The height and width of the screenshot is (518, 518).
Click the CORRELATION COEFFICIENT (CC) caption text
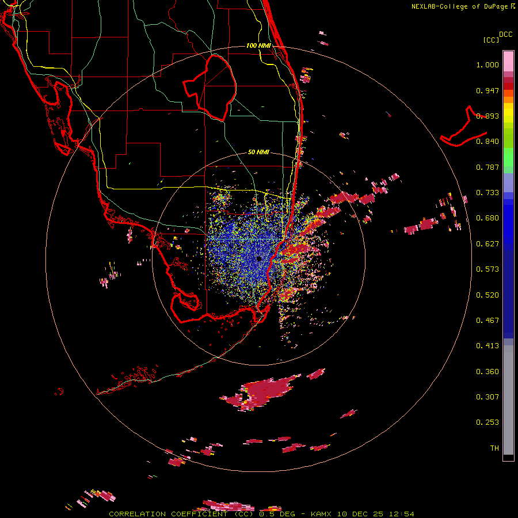(181, 514)
